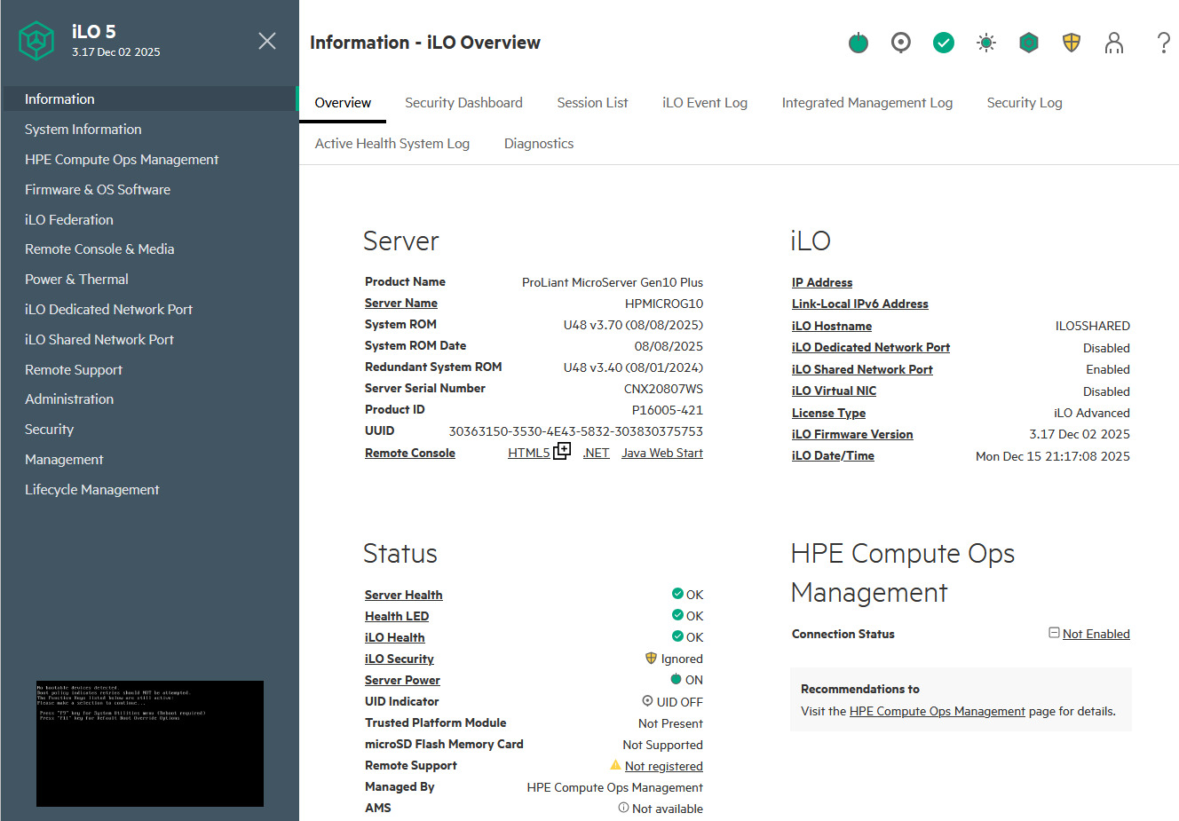This screenshot has width=1179, height=821.
Task: Open the remote console thumbnail preview
Action: tap(150, 744)
